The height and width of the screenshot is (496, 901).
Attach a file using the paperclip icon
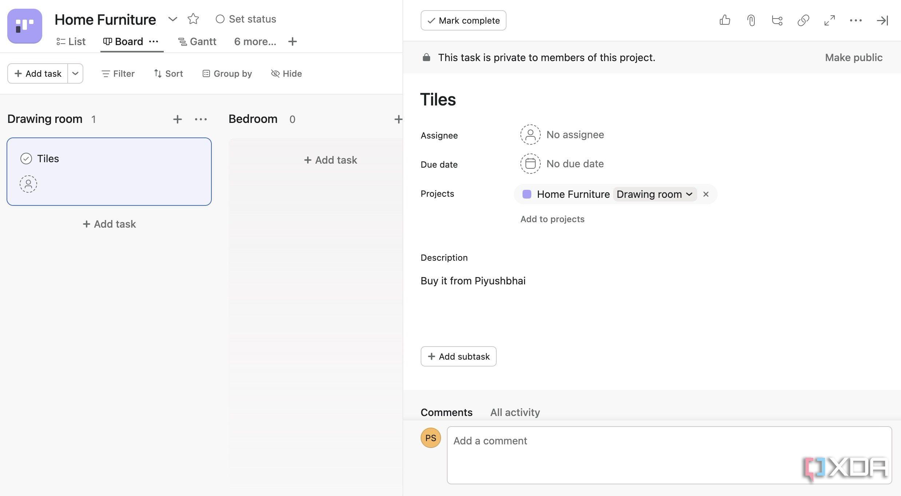tap(751, 20)
